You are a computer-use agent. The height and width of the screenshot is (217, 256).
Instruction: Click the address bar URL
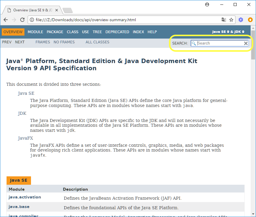click(86, 20)
